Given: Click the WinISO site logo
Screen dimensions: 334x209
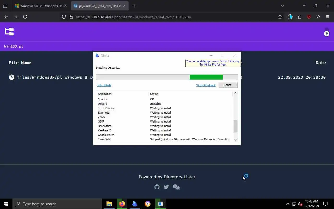Looking at the screenshot, I should click(x=9, y=32).
